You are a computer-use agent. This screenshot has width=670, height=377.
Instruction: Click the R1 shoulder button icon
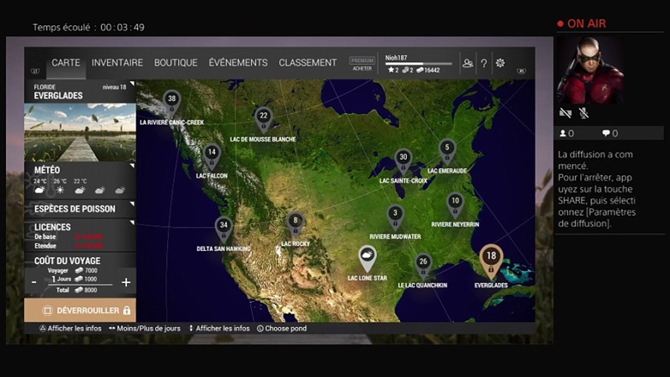tap(521, 71)
